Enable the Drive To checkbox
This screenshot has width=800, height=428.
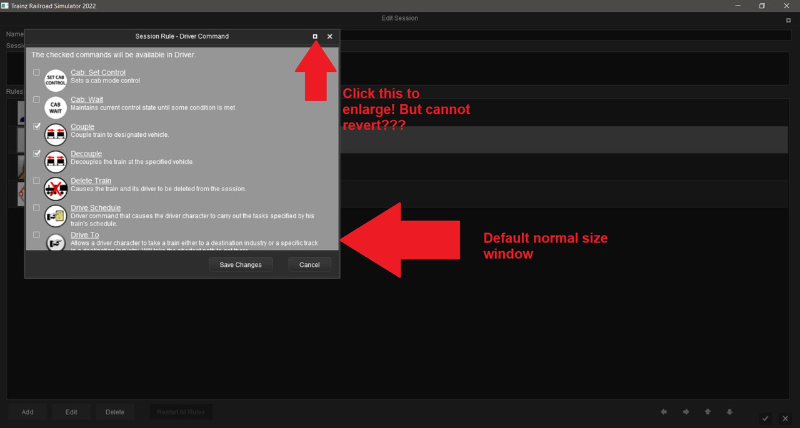36,235
